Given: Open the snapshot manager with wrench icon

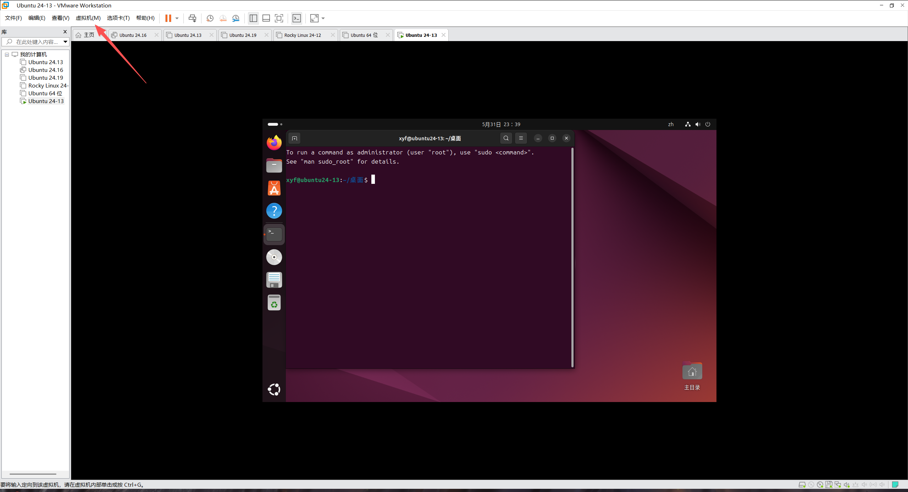Looking at the screenshot, I should tap(236, 18).
